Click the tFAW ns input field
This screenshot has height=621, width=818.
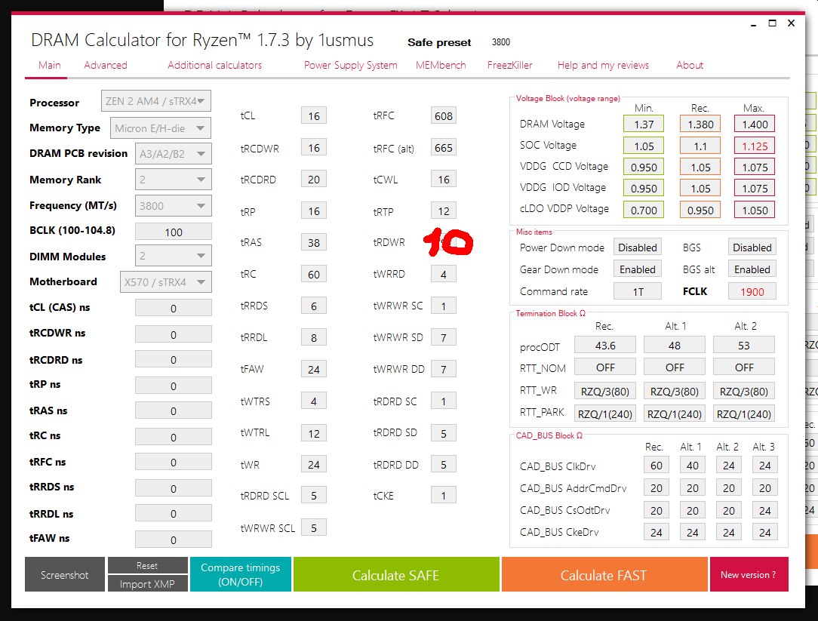[174, 540]
